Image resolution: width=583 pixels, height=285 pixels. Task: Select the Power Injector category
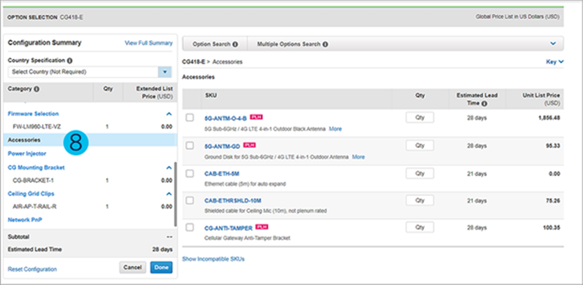[27, 153]
